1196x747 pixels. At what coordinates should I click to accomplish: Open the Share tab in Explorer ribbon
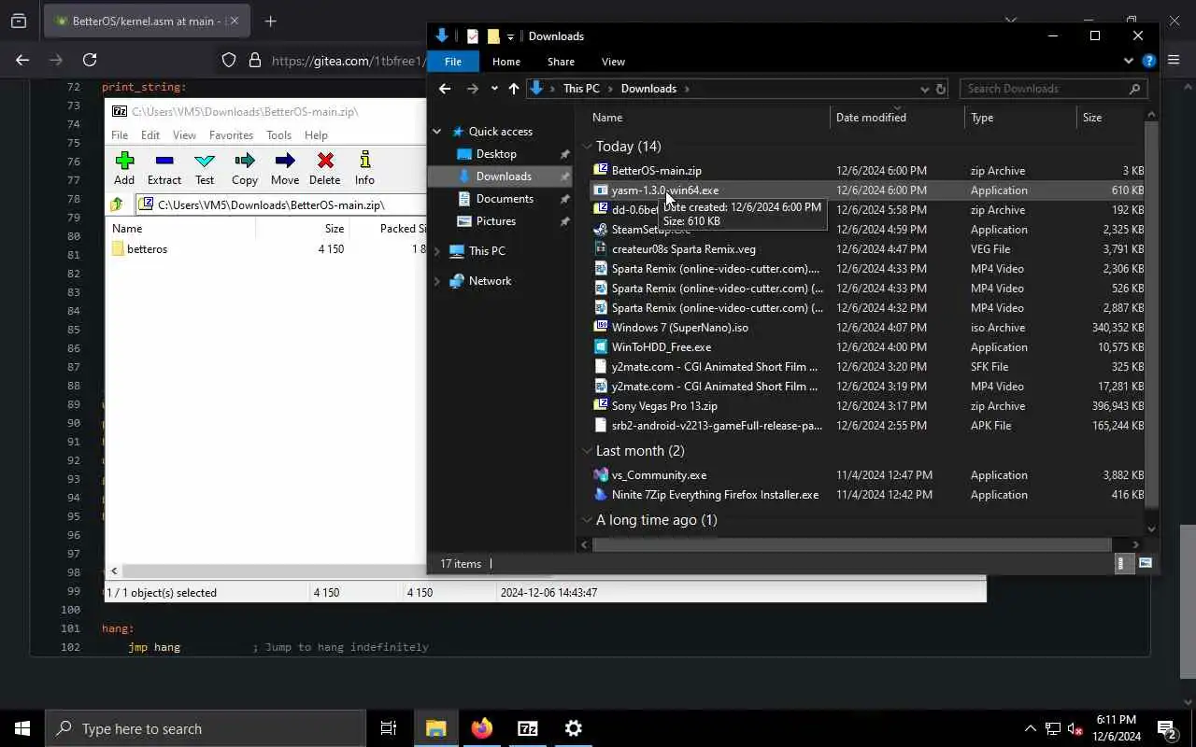[561, 62]
